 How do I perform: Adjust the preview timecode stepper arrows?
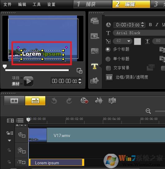[80, 81]
